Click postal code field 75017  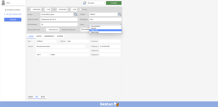coord(43,55)
